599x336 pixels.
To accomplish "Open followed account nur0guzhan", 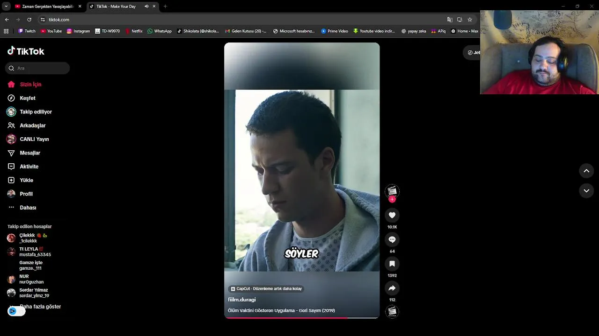I will pos(26,279).
